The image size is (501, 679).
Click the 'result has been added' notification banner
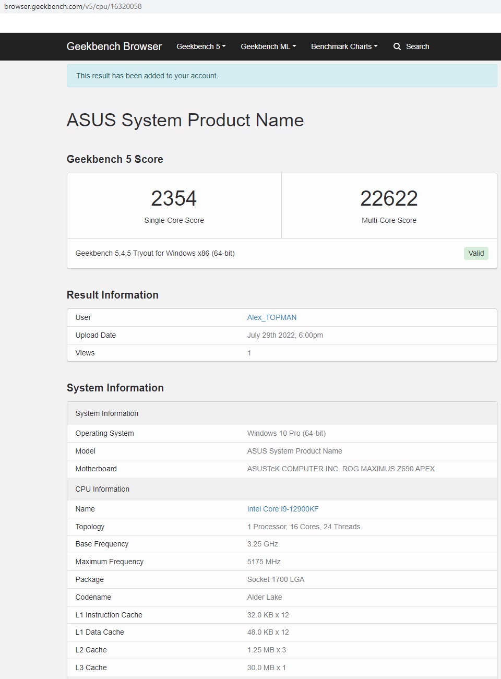282,76
